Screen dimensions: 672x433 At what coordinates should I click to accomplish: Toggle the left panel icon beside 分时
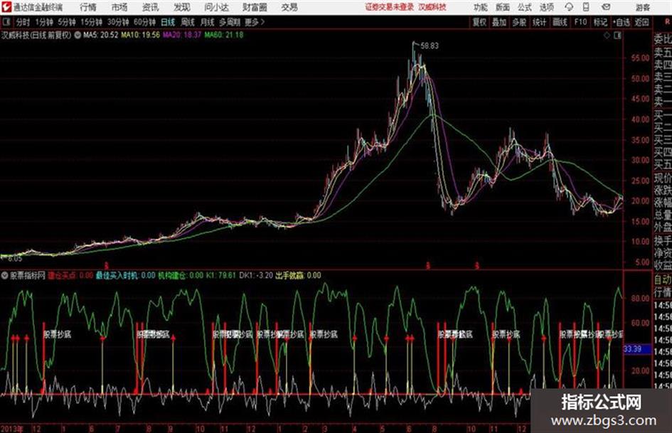(6, 22)
